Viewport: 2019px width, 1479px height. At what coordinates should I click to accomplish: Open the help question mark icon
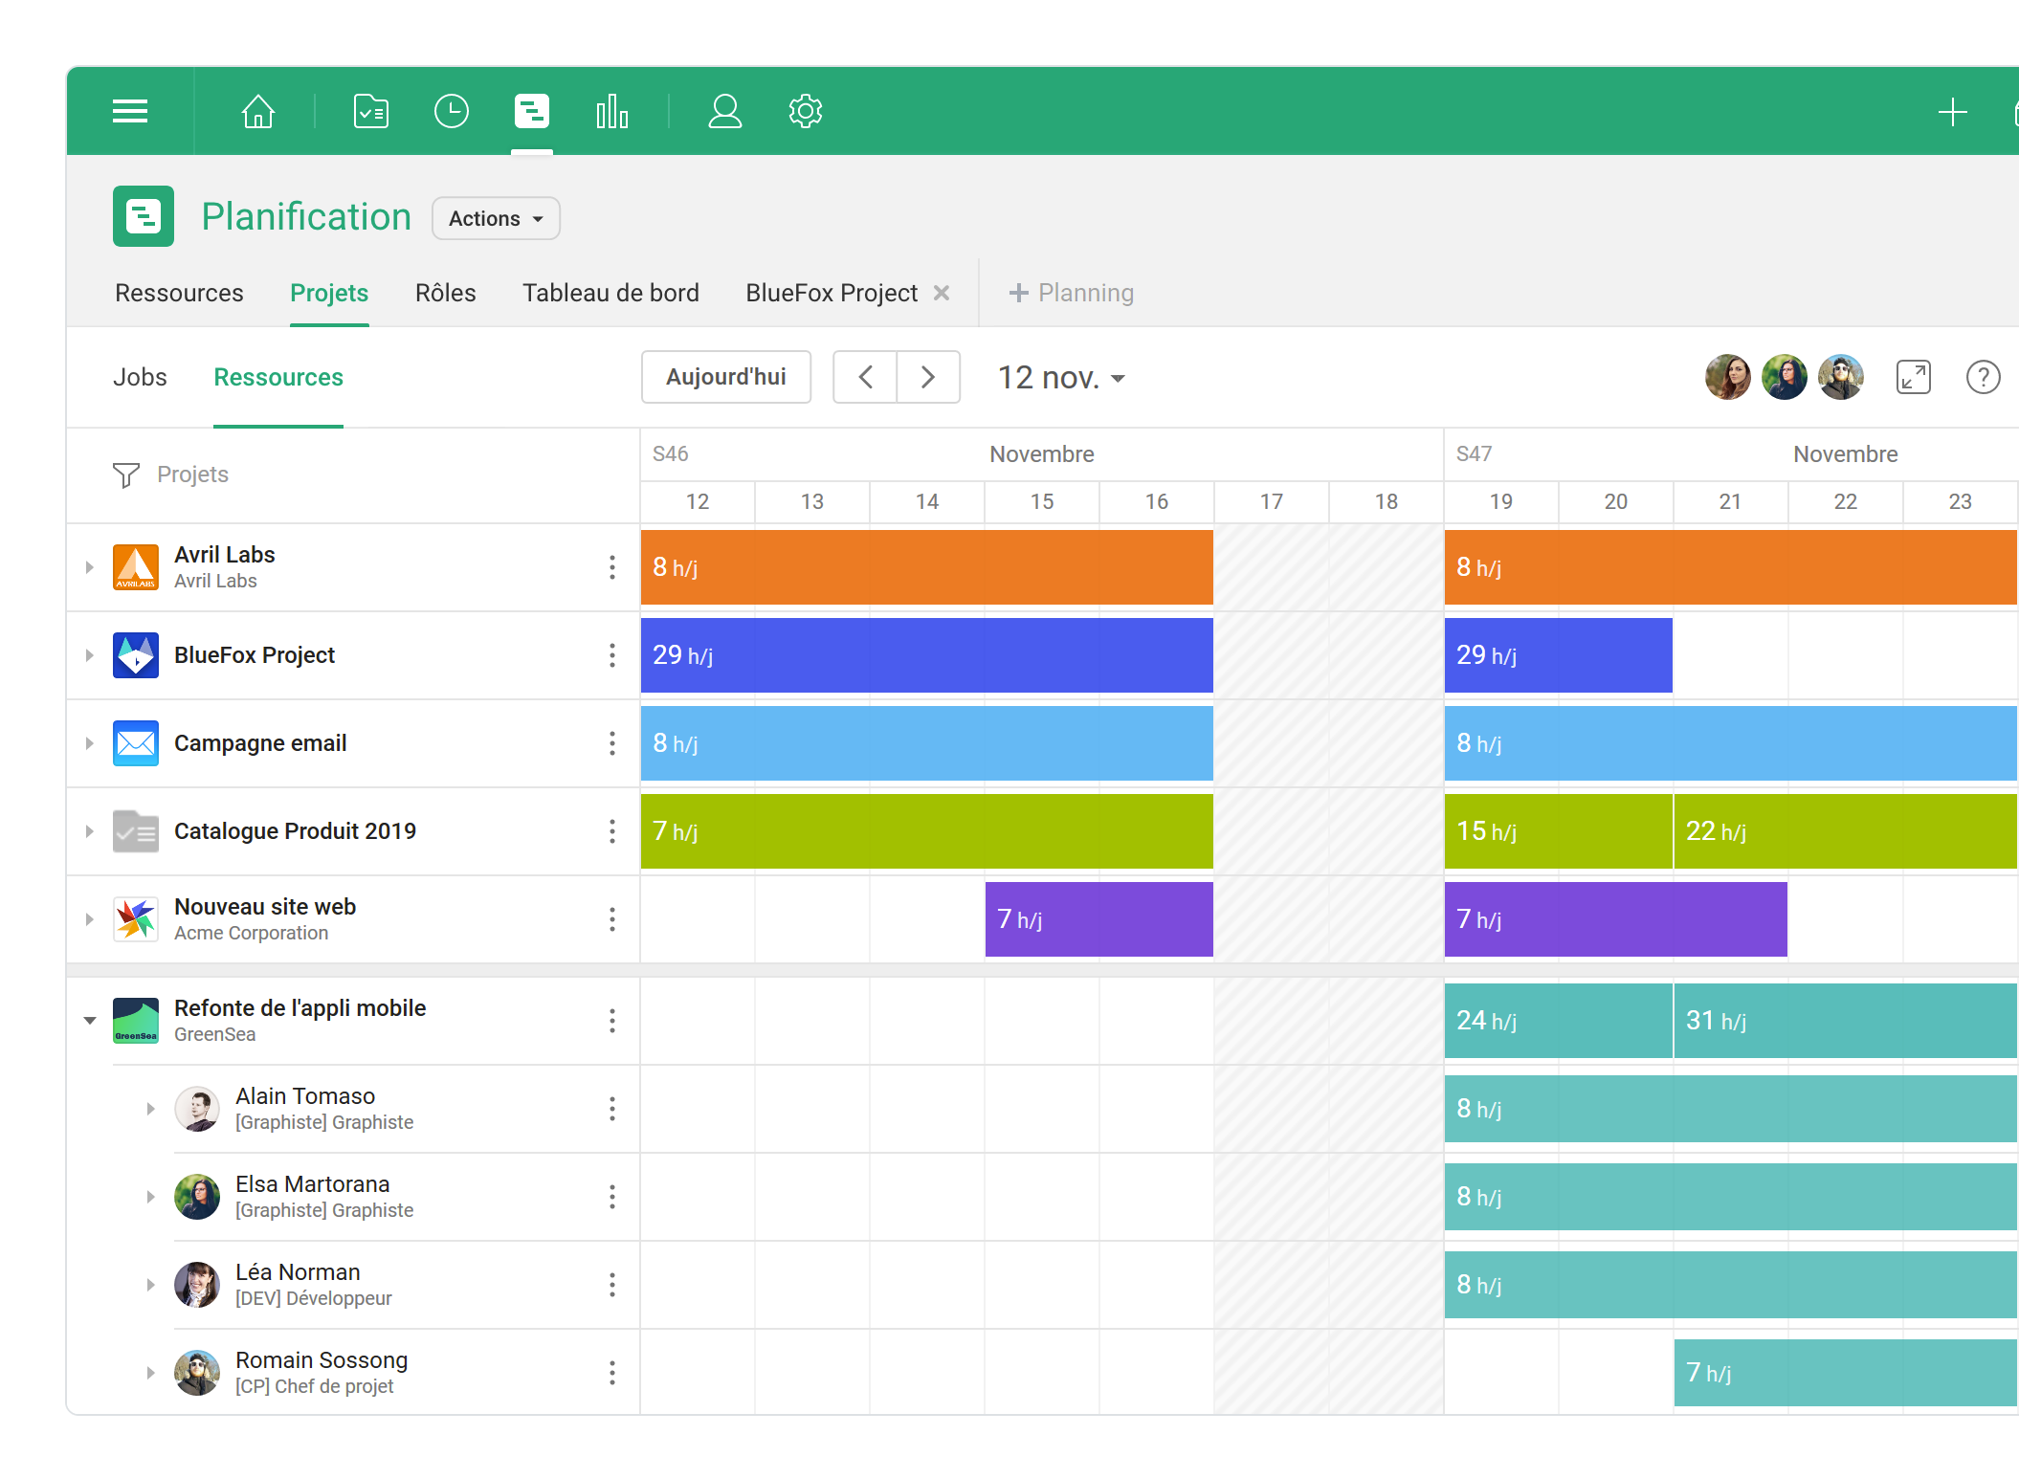(x=1984, y=377)
